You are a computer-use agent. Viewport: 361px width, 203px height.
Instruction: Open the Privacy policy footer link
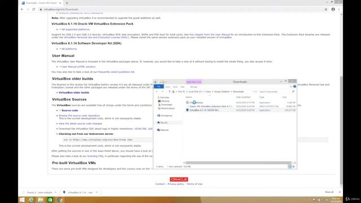click(175, 184)
